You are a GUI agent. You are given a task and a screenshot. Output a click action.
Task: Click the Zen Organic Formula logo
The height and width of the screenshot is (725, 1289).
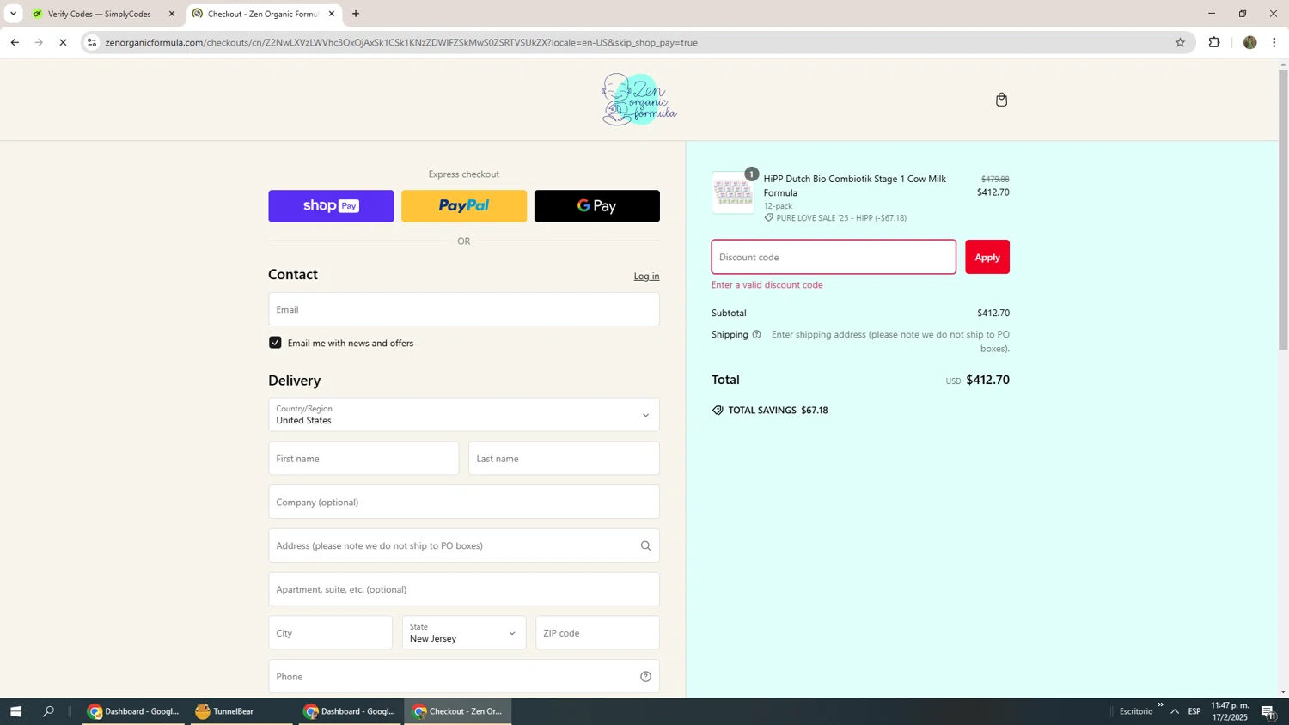click(x=639, y=100)
